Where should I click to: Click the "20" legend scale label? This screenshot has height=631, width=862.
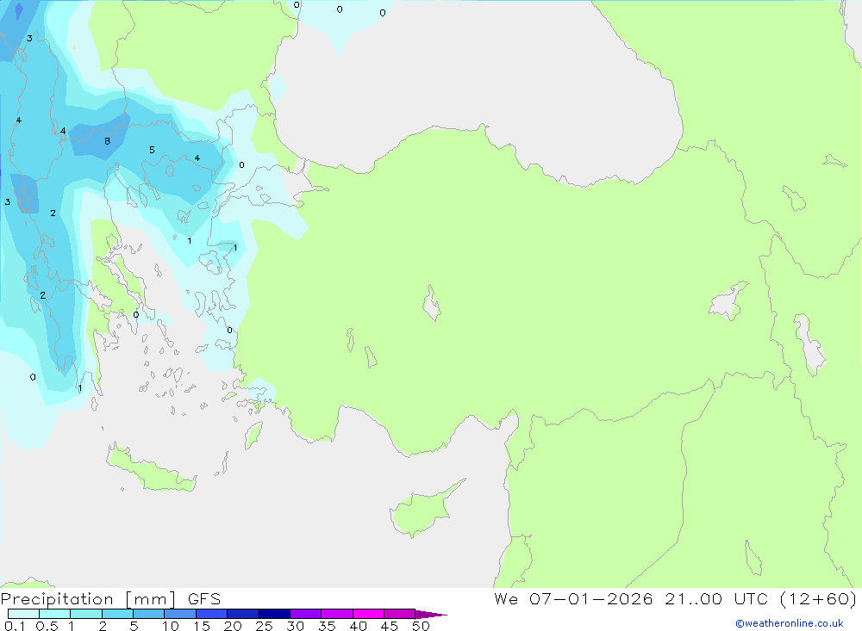(233, 626)
